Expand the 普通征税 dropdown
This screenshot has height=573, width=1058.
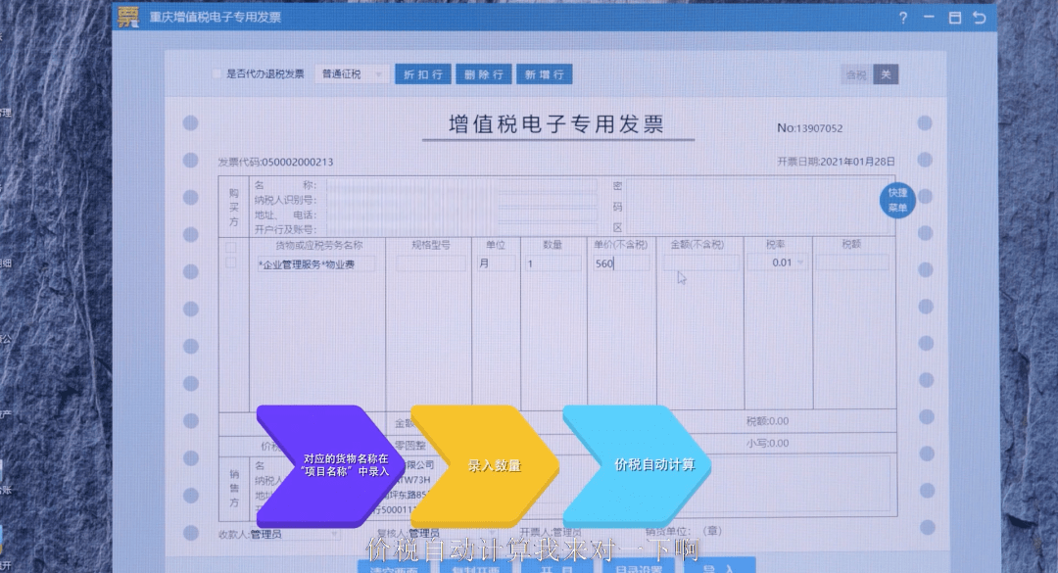353,74
